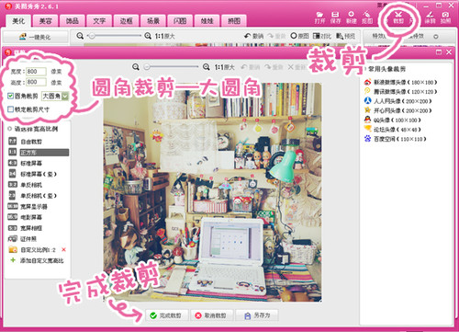This screenshot has width=459, height=332.
Task: Choose 腾讯微博头像 (120×120) preset
Action: coord(401,91)
